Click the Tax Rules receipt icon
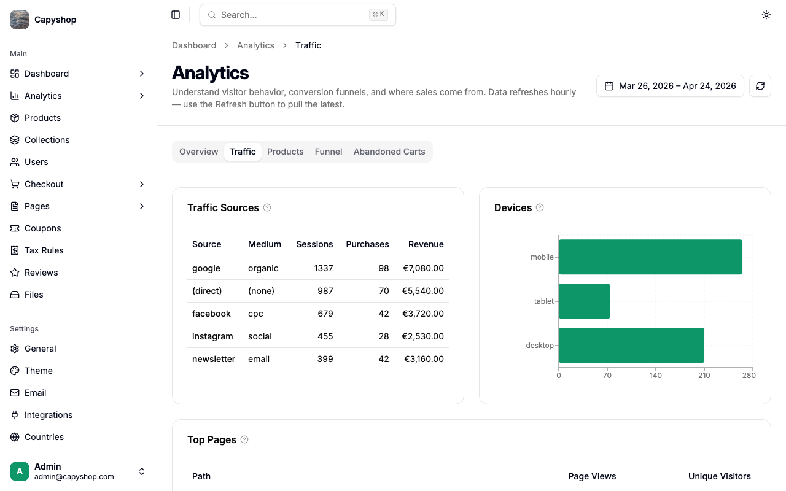This screenshot has height=491, width=786. (x=15, y=250)
